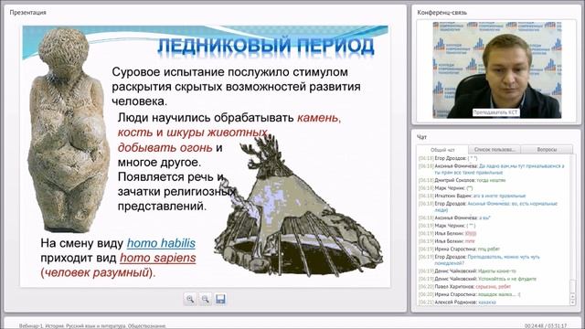Viewport: 585px width, 329px height.
Task: Open the Вопросы tab
Action: [x=547, y=150]
